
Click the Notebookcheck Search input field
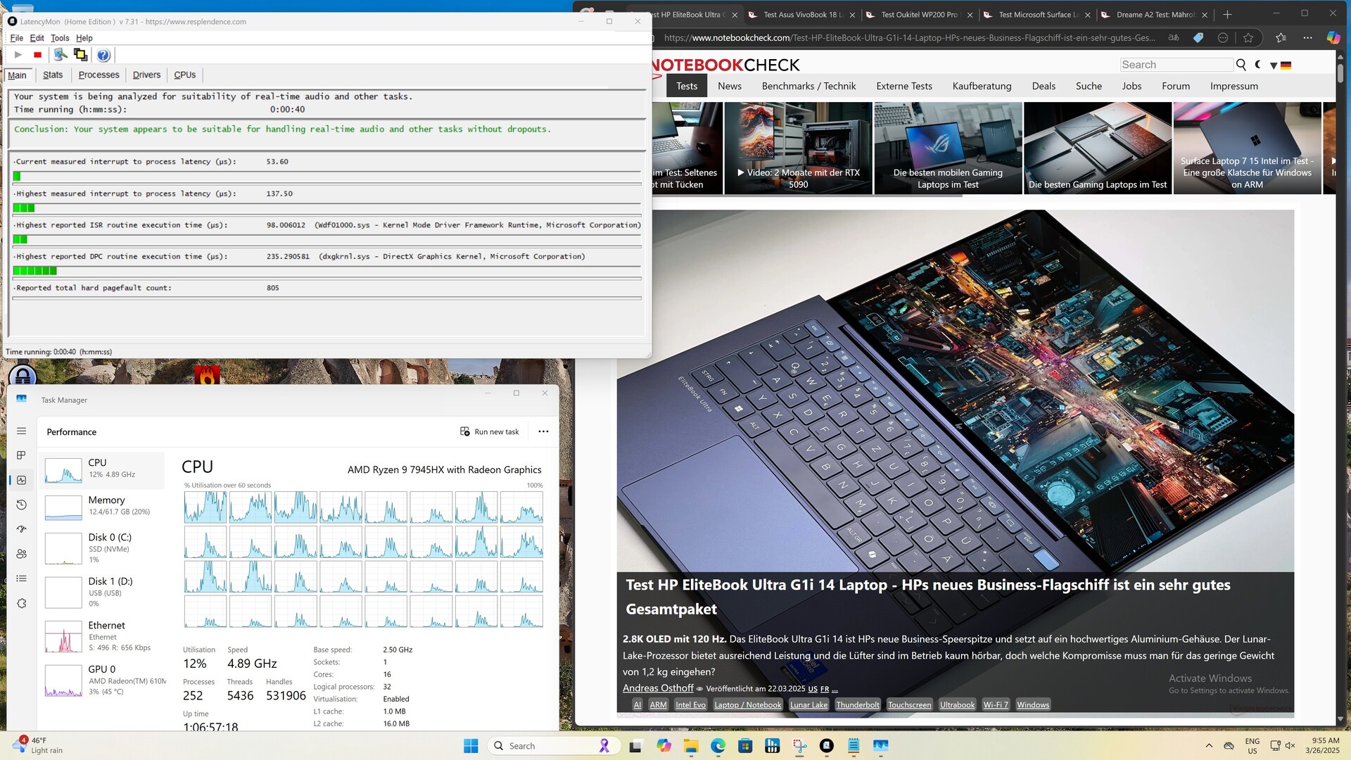[x=1176, y=65]
